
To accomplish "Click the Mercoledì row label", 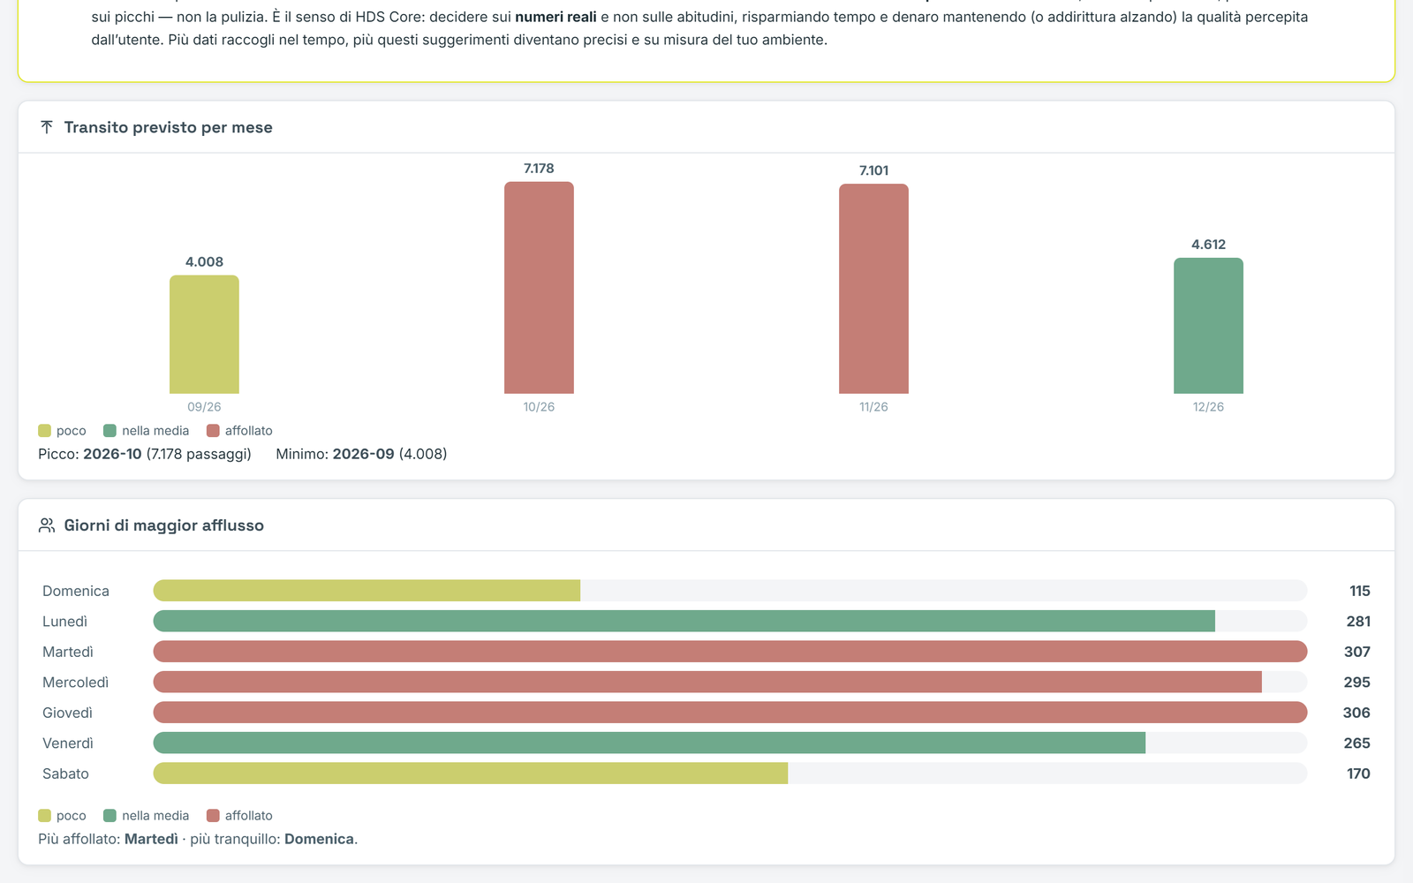I will click(75, 683).
